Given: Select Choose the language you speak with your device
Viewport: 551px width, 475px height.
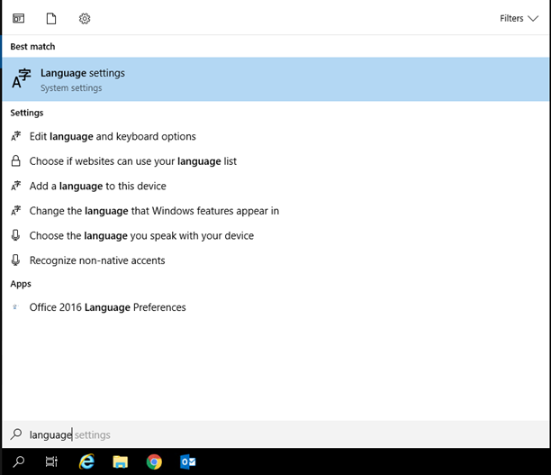Looking at the screenshot, I should pos(141,235).
